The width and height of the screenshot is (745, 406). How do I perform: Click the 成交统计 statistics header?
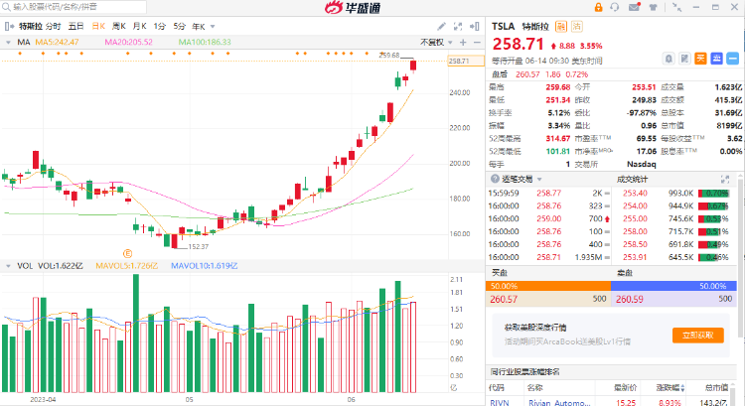click(632, 179)
